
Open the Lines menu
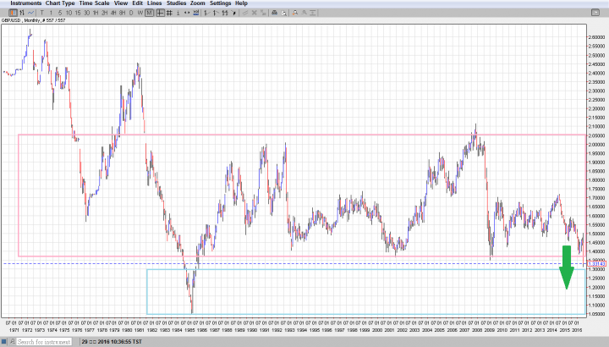coord(154,3)
